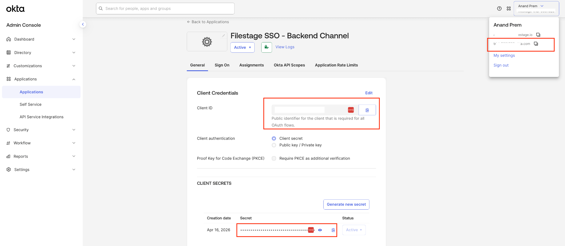Click the Okta logo
The height and width of the screenshot is (246, 565).
coord(15,9)
